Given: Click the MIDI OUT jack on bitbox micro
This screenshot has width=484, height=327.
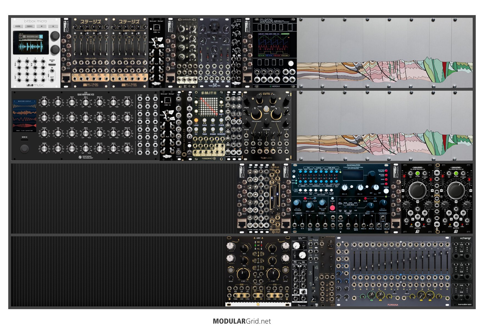Looking at the screenshot, I should [52, 81].
